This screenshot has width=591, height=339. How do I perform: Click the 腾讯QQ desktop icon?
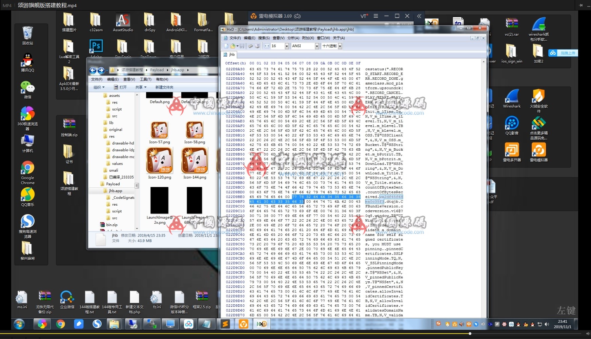(x=27, y=62)
